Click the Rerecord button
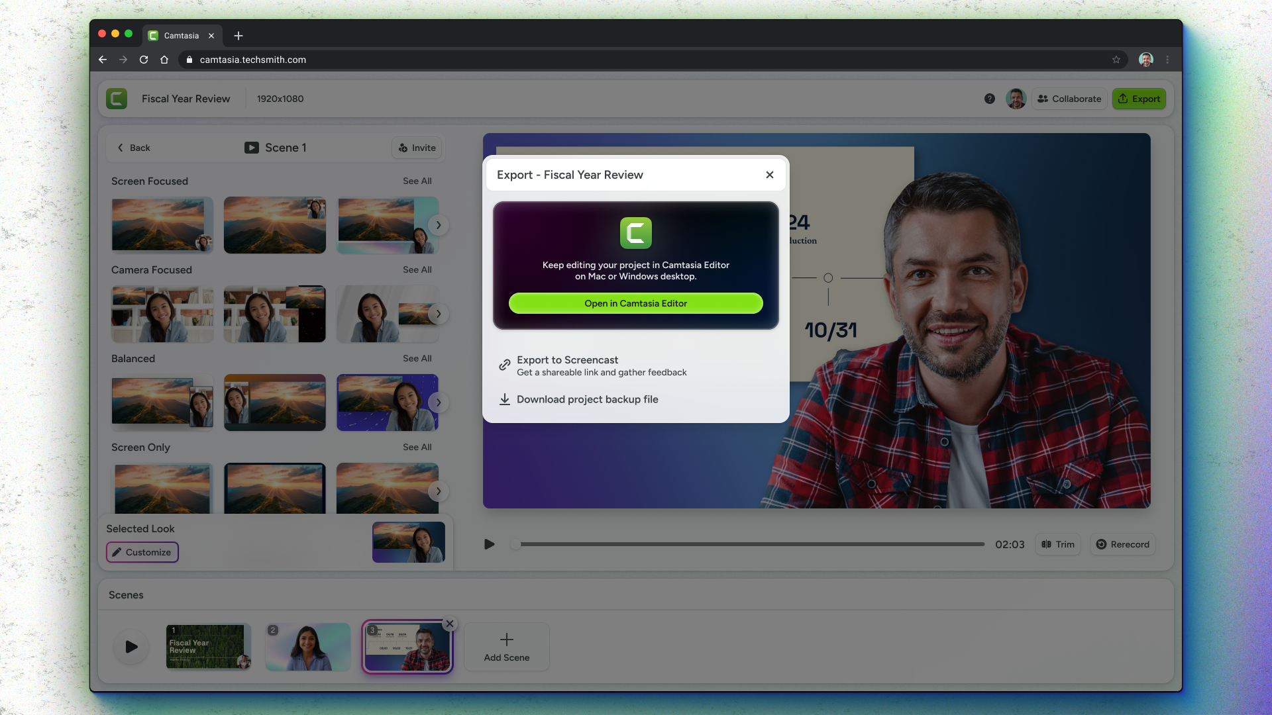This screenshot has height=715, width=1272. coord(1123,544)
